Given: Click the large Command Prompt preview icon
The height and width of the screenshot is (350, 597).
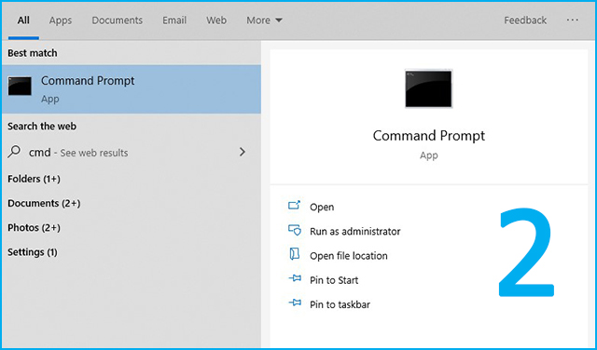Looking at the screenshot, I should (x=428, y=88).
